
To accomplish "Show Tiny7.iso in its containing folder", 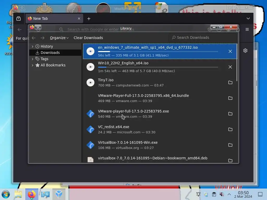I will 230,83.
